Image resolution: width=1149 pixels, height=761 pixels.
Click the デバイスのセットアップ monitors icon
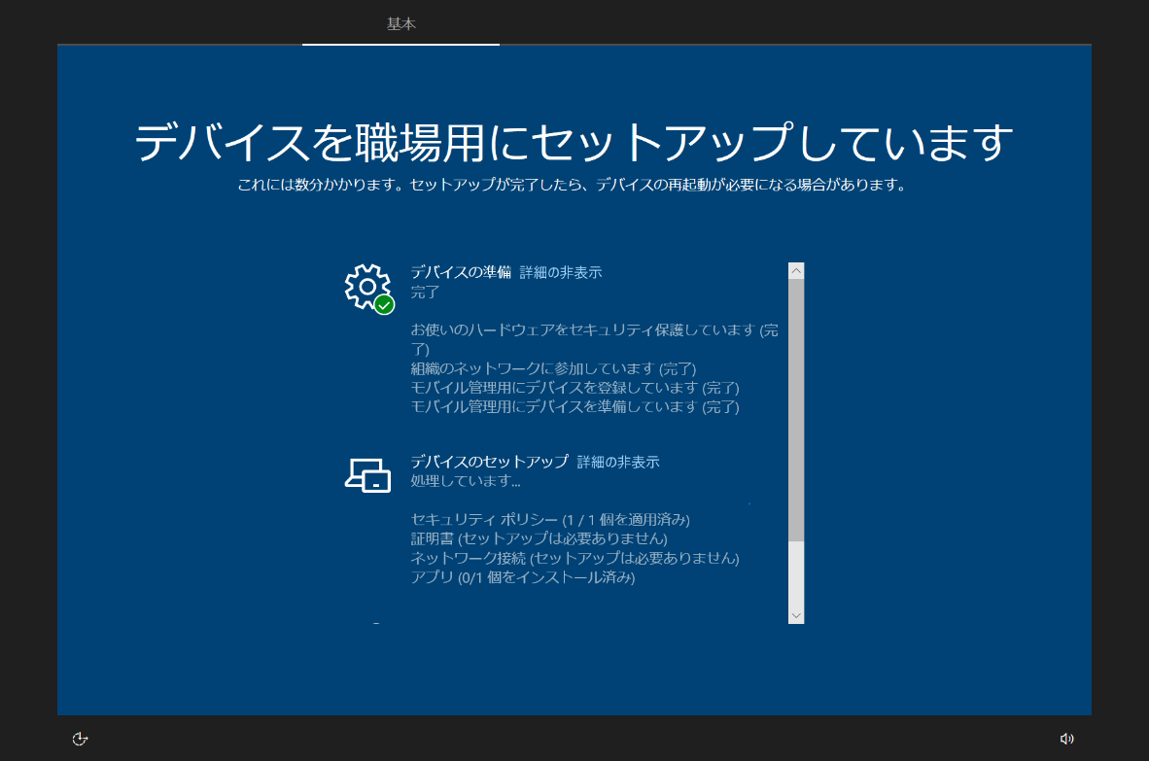(x=366, y=474)
